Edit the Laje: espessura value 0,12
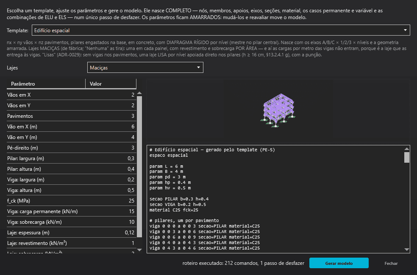The width and height of the screenshot is (417, 275). pyautogui.click(x=111, y=233)
